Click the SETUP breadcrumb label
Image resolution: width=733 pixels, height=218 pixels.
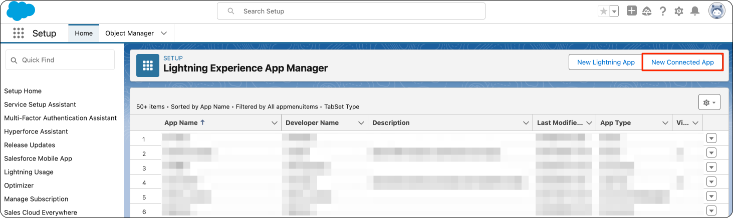[173, 58]
